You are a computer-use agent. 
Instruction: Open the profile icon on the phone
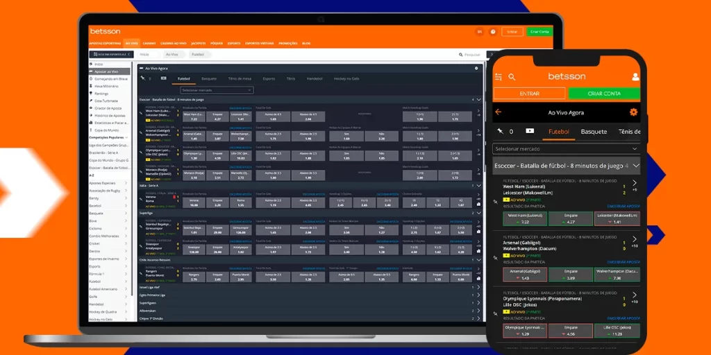pos(635,77)
